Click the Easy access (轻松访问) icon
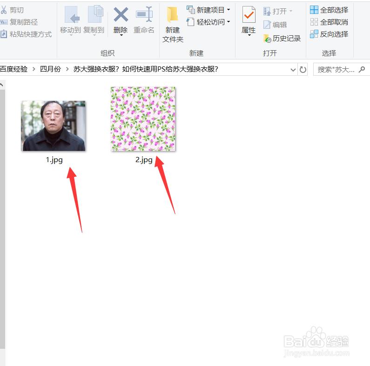The height and width of the screenshot is (366, 370). coord(190,22)
